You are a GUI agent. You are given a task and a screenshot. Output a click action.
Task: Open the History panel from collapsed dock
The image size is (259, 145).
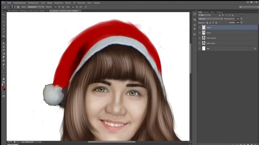coord(195,14)
